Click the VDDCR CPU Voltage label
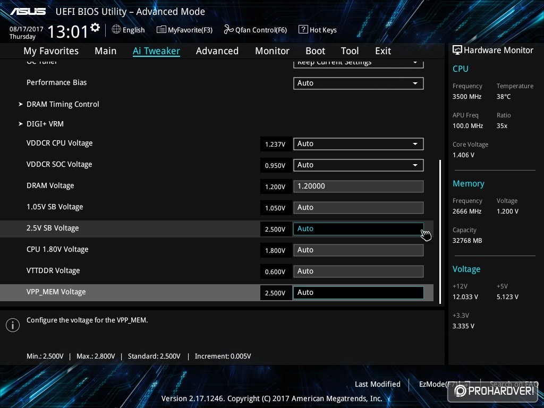This screenshot has width=544, height=408. coord(59,143)
